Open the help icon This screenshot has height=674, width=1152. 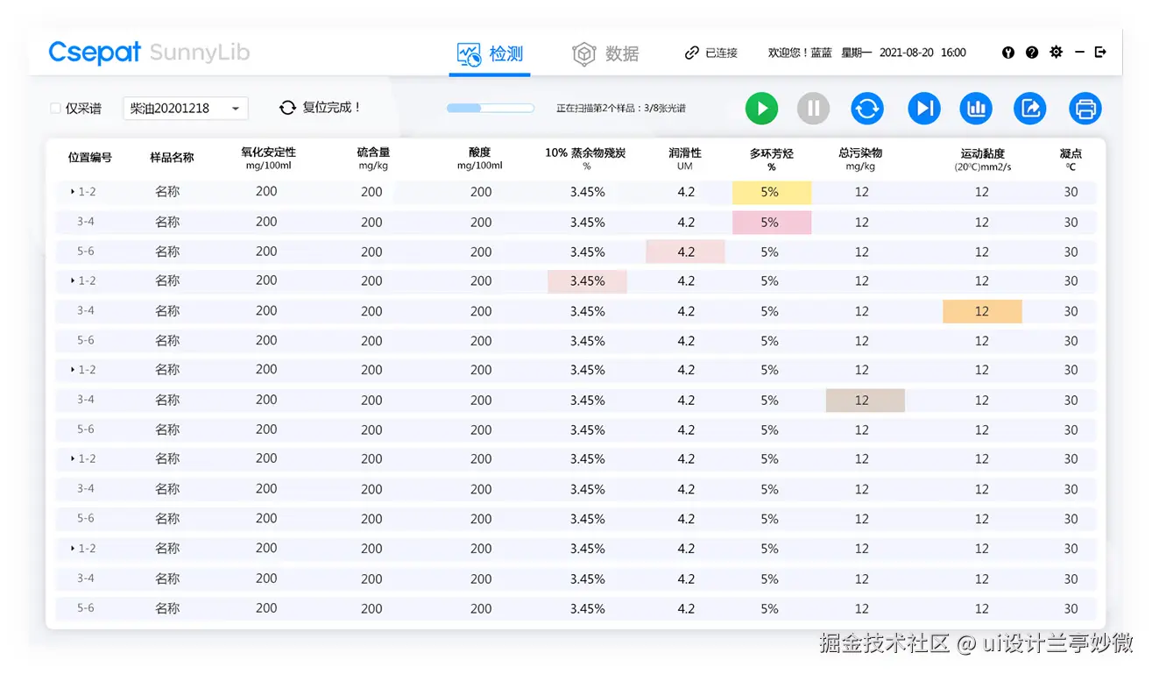(x=1032, y=52)
